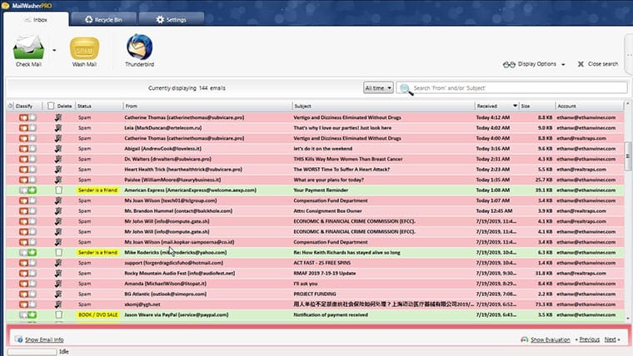633x356 pixels.
Task: Open the Settings tab
Action: (171, 18)
